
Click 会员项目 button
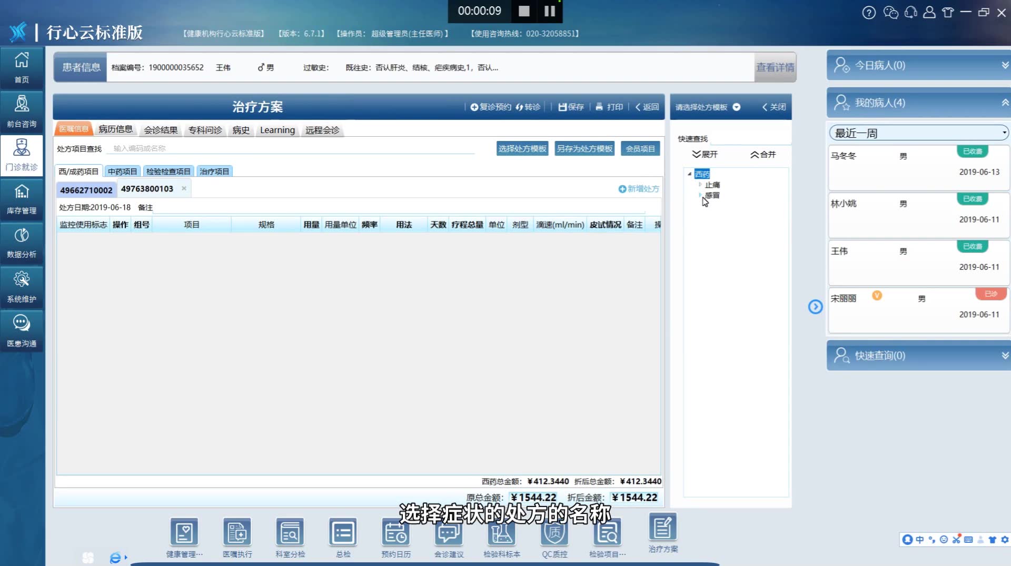coord(640,148)
